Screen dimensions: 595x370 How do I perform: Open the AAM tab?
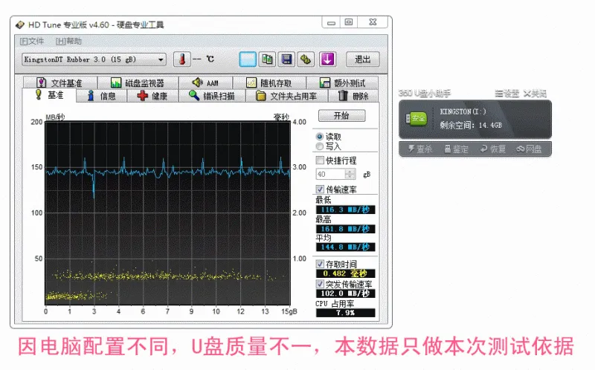(205, 82)
